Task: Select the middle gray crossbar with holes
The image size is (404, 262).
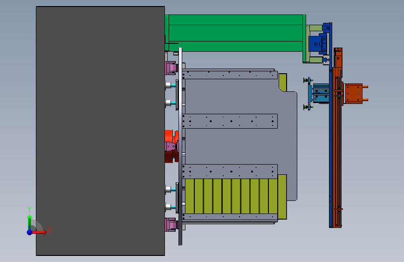Action: click(x=230, y=121)
